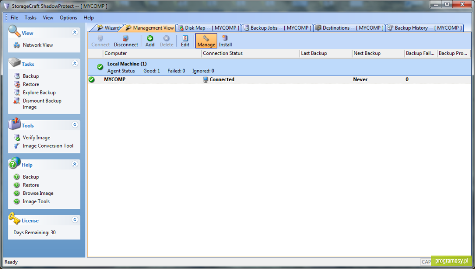Click the Explore Backup icon
Viewport: 475px width, 269px height.
click(x=17, y=92)
